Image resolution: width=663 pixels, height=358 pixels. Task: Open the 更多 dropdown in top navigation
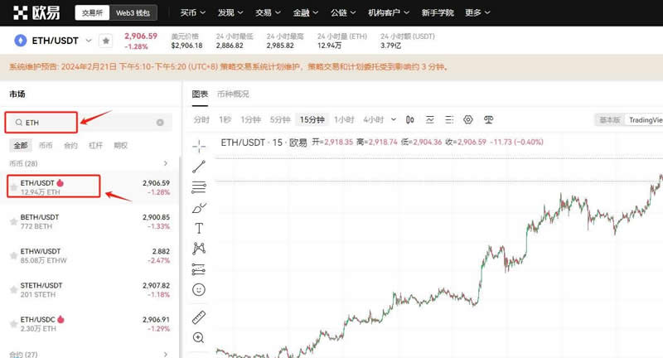coord(478,13)
